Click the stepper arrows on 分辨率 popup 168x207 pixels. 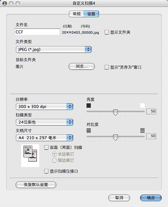(x=70, y=107)
